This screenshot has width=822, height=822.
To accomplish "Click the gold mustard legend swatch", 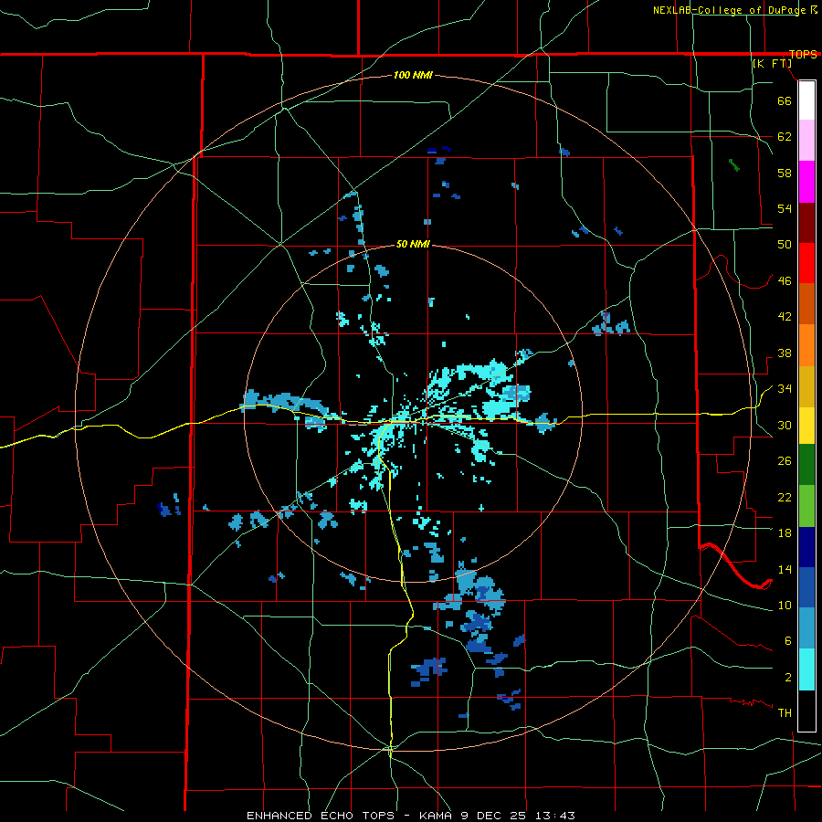I will [806, 385].
